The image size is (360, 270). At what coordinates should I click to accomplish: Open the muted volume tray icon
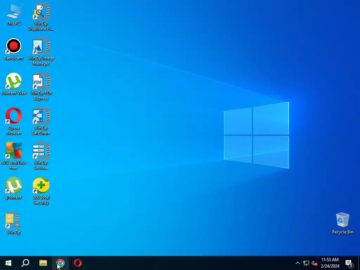(314, 263)
